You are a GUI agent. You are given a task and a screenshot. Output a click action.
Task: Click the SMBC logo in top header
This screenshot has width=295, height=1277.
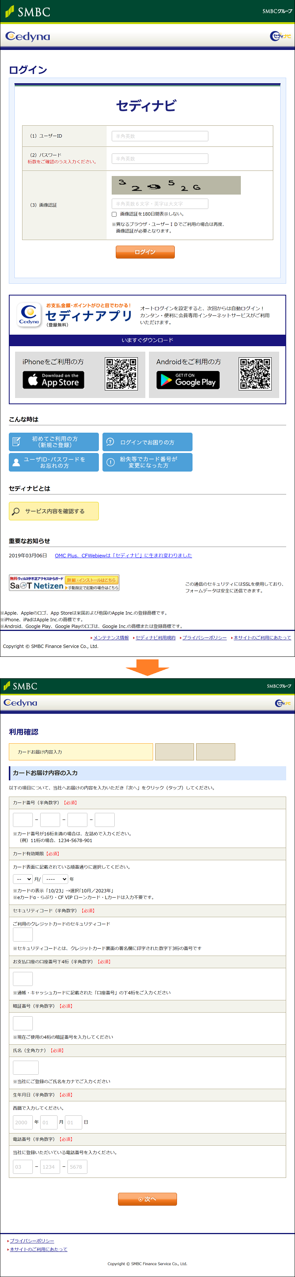28,11
